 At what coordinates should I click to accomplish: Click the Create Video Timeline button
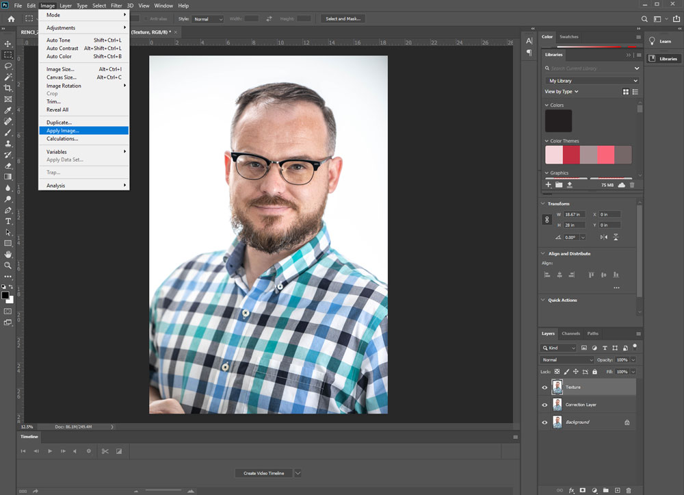[x=263, y=473]
